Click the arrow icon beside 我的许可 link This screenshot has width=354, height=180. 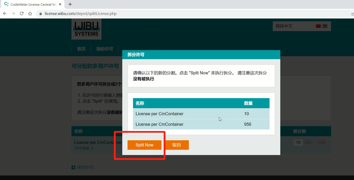[73, 167]
